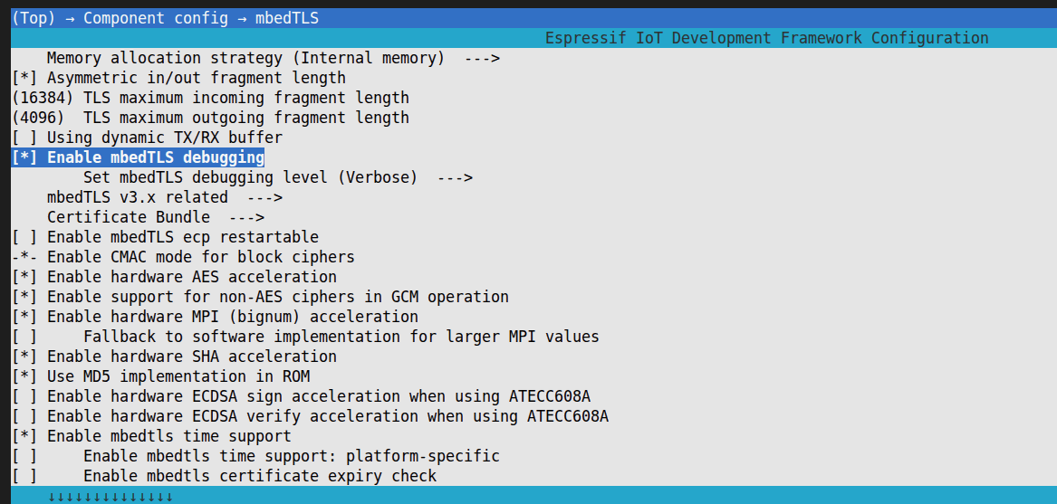
Task: Toggle non-AES ciphers in GCM operation
Action: click(24, 297)
